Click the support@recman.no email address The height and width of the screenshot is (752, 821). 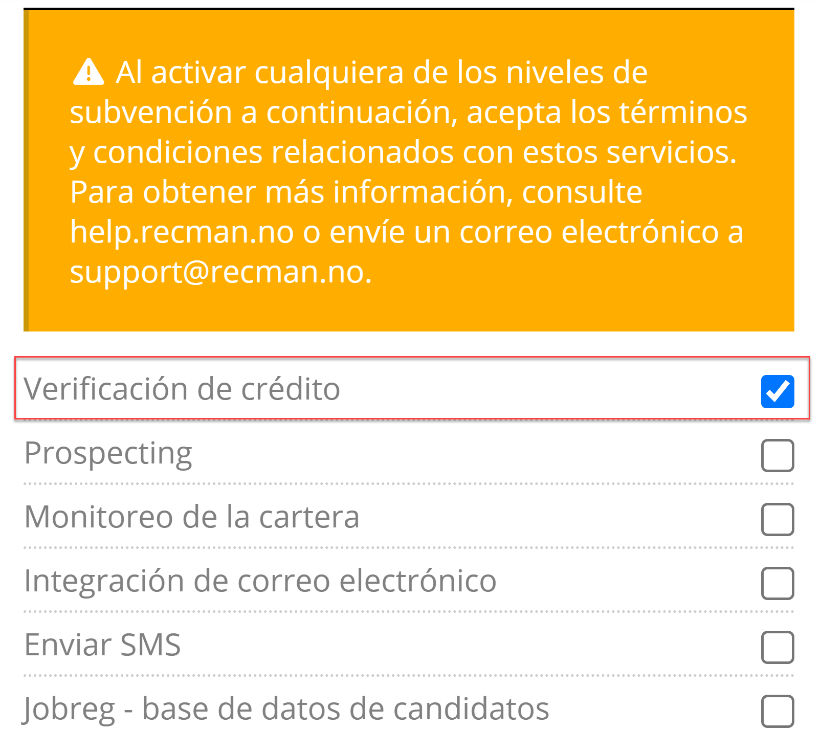pos(220,272)
